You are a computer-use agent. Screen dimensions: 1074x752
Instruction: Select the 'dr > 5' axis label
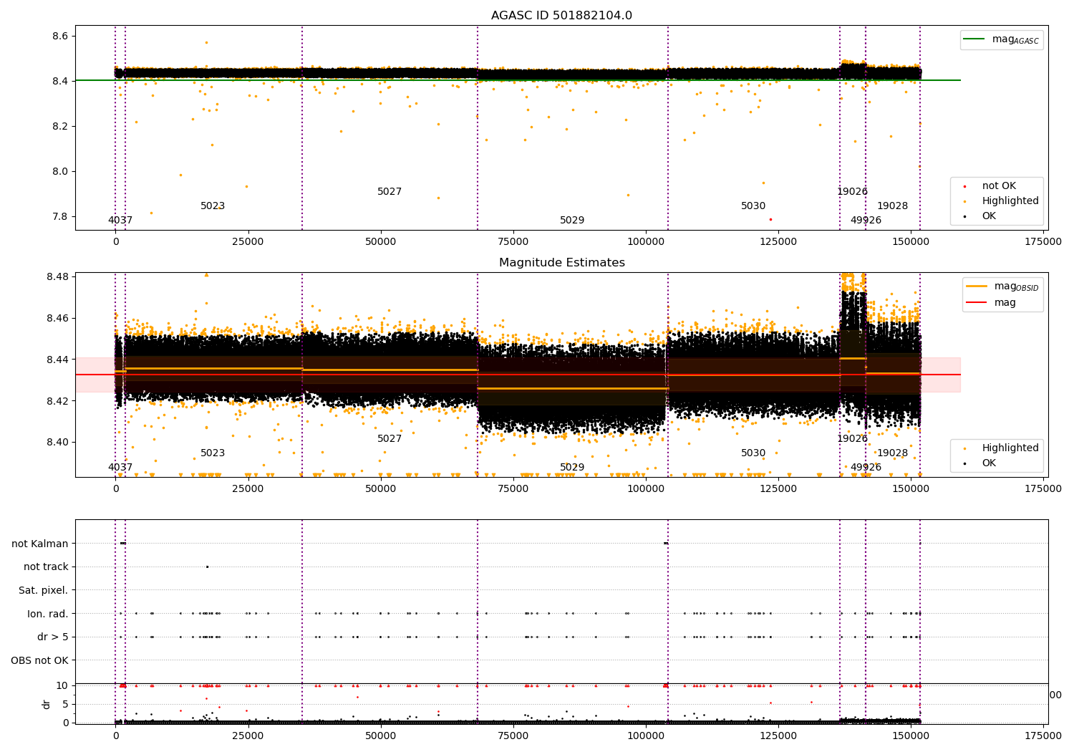click(53, 637)
